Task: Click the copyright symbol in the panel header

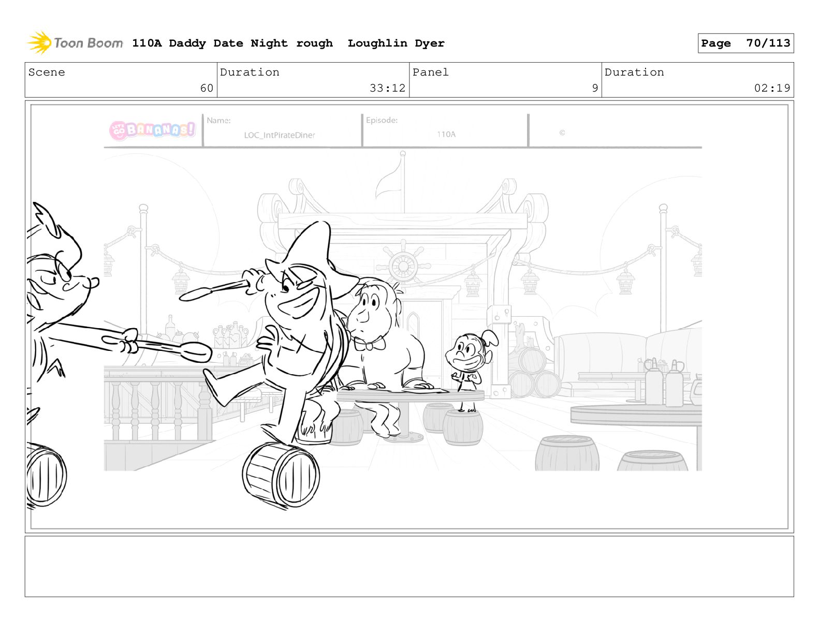Action: pyautogui.click(x=562, y=133)
